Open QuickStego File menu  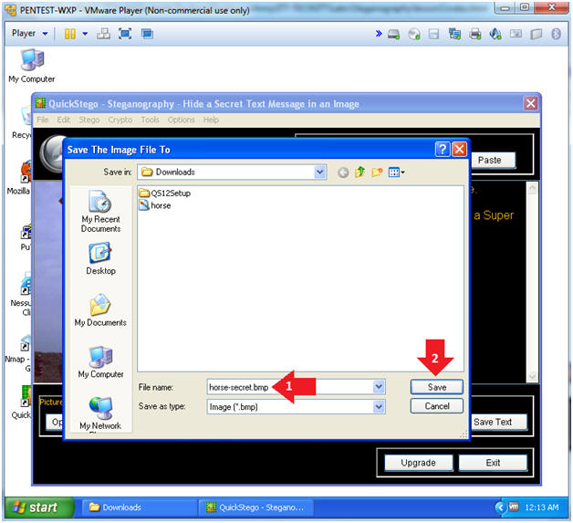[42, 120]
